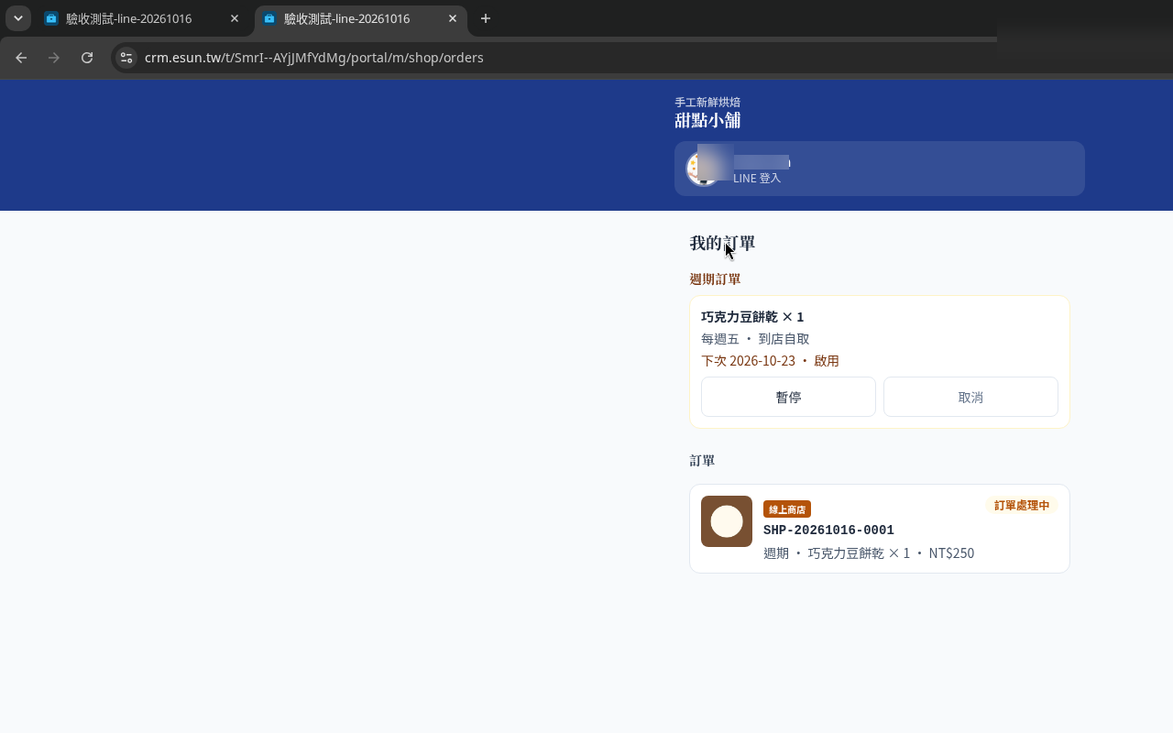Reload the current page
This screenshot has width=1173, height=733.
click(87, 58)
